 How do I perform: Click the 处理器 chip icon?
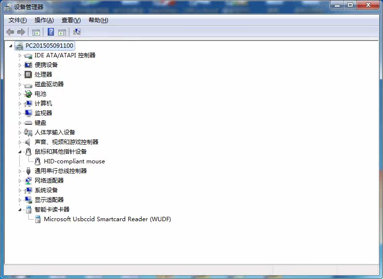28,75
